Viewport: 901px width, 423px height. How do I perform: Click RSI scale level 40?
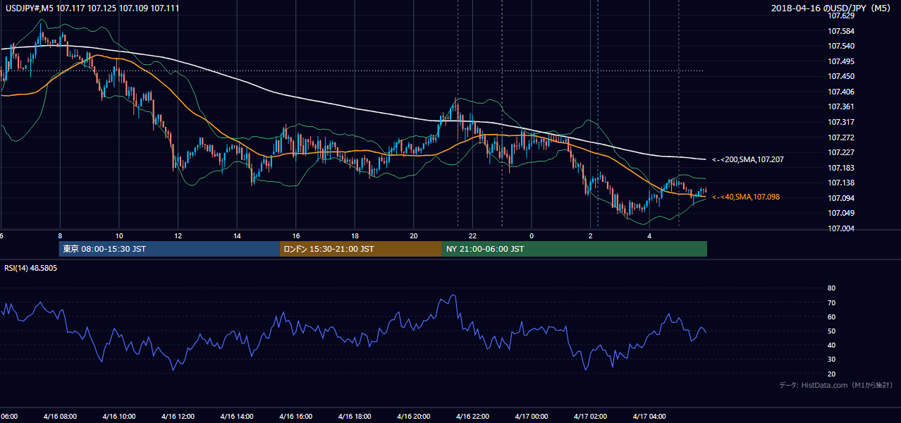pos(831,345)
